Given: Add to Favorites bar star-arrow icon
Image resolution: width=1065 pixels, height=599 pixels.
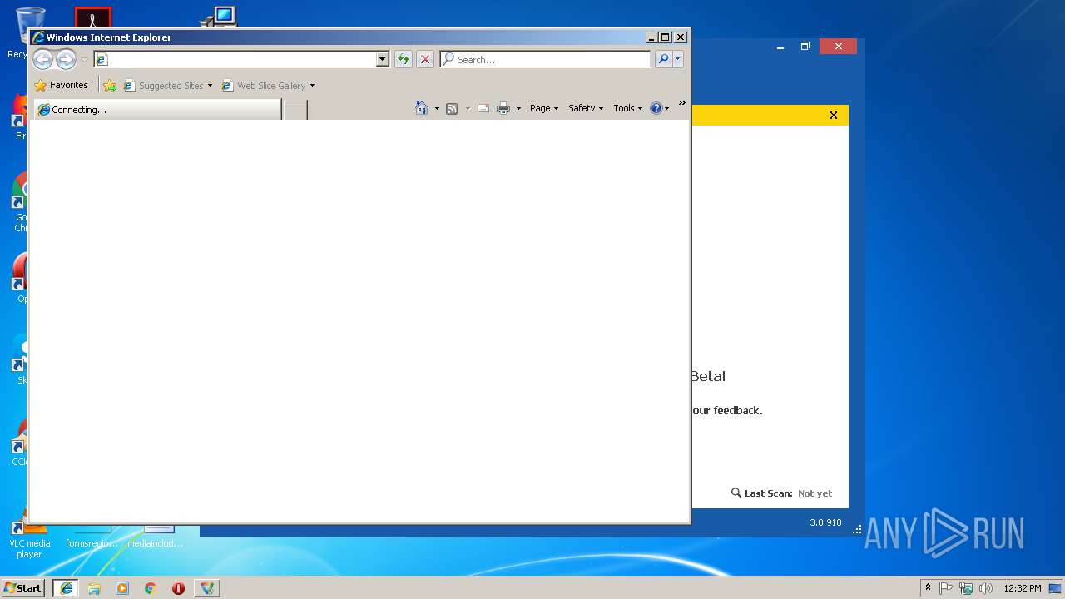Looking at the screenshot, I should (110, 85).
